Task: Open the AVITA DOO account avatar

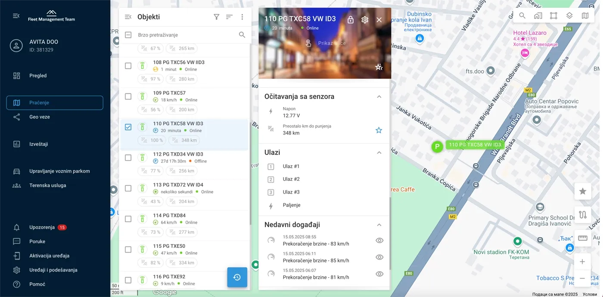Action: 16,46
